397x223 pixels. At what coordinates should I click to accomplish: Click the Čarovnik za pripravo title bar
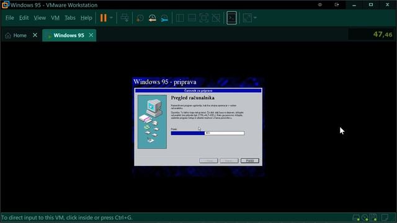(x=198, y=90)
